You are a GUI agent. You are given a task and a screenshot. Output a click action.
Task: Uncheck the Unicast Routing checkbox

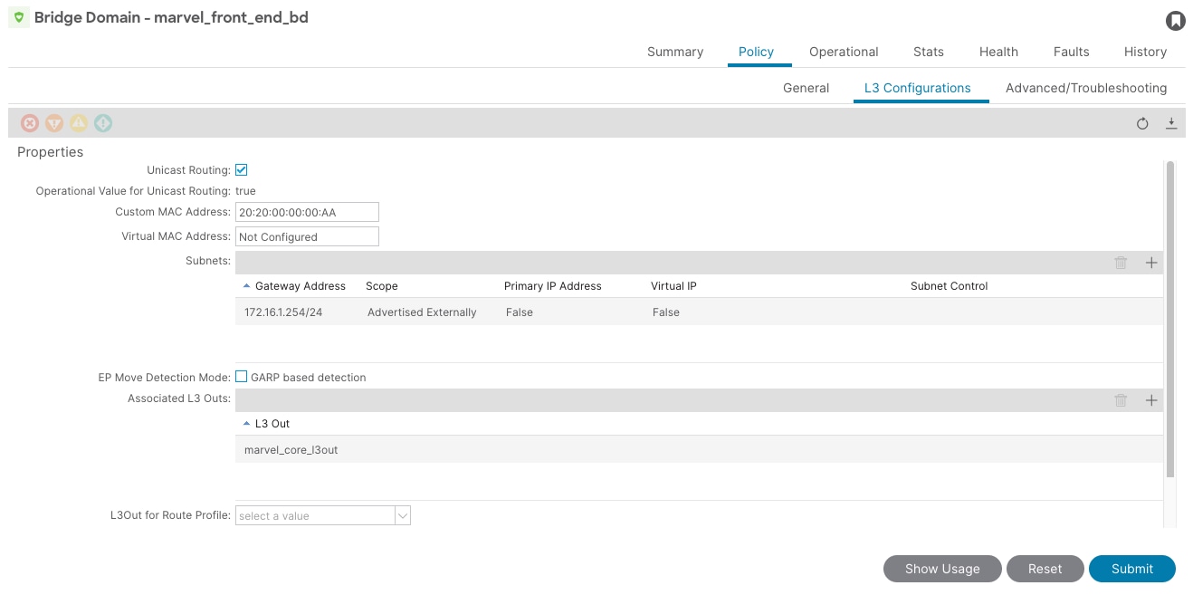coord(242,169)
